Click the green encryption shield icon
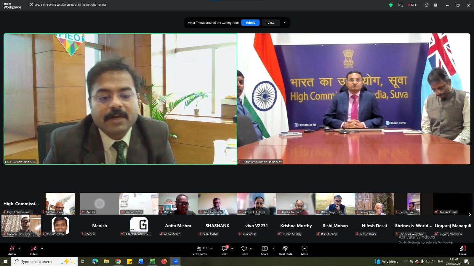Viewport: 474px width, 266px height. pos(391,5)
